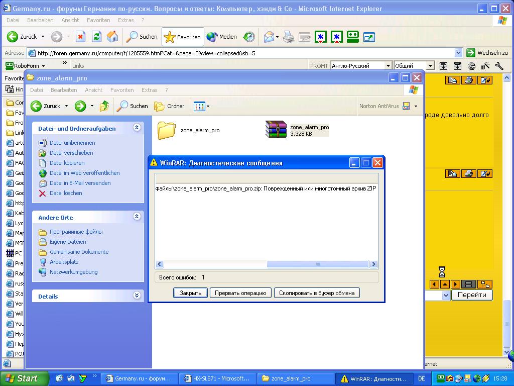The width and height of the screenshot is (514, 386).
Task: Open Extras menu in Internet Explorer
Action: pyautogui.click(x=126, y=20)
